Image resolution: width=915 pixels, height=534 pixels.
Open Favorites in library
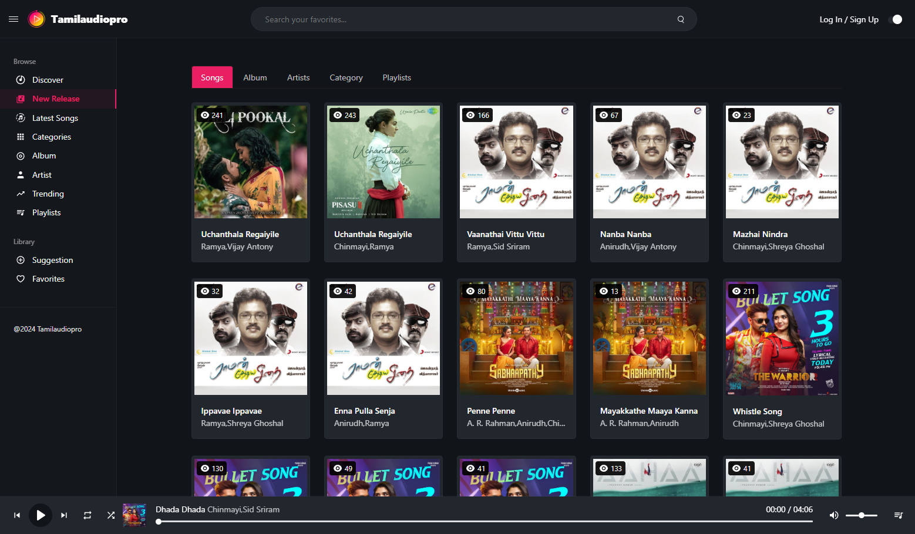click(58, 279)
